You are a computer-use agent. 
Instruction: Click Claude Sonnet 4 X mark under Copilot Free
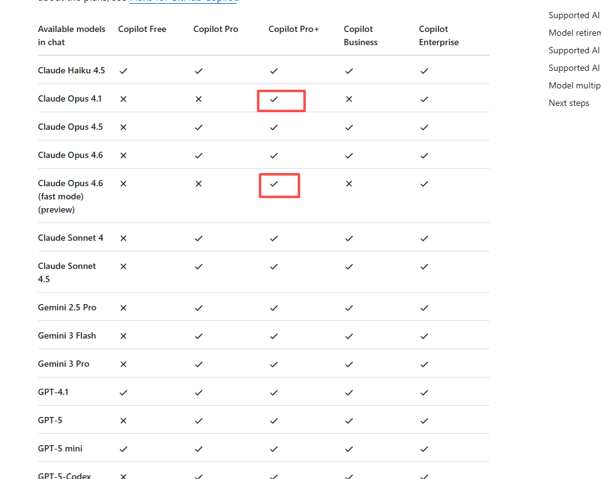[123, 238]
